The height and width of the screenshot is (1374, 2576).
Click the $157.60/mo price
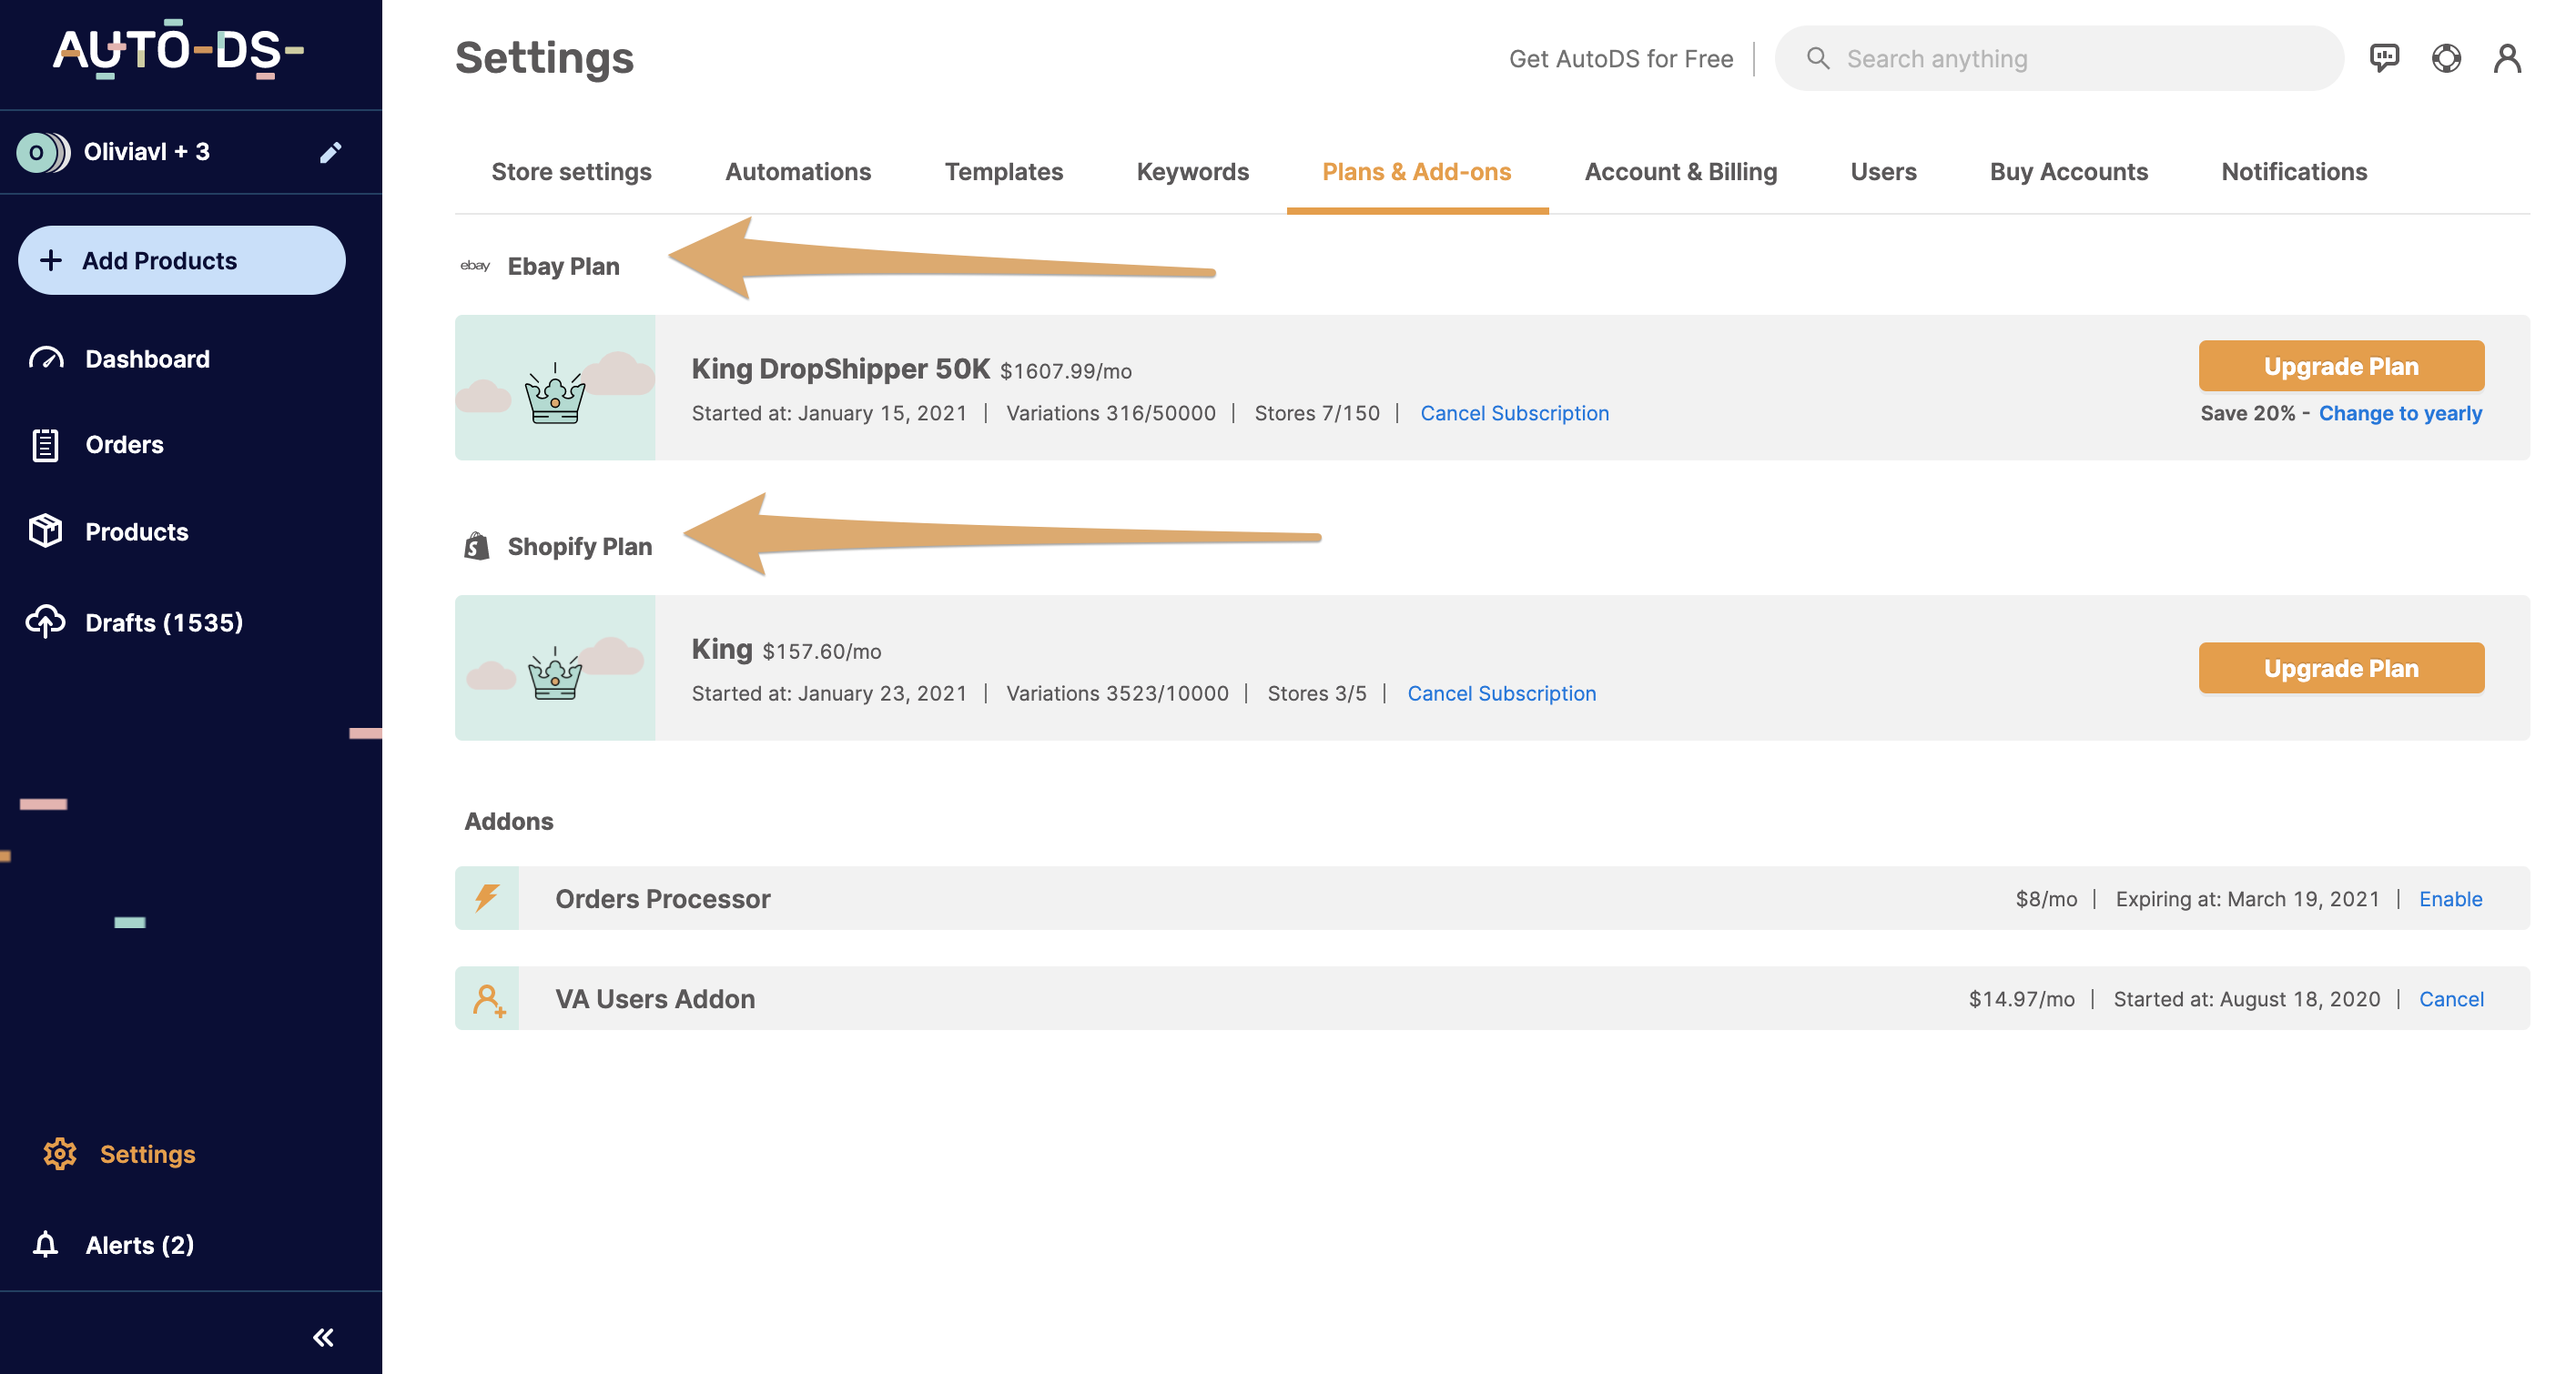pos(822,651)
